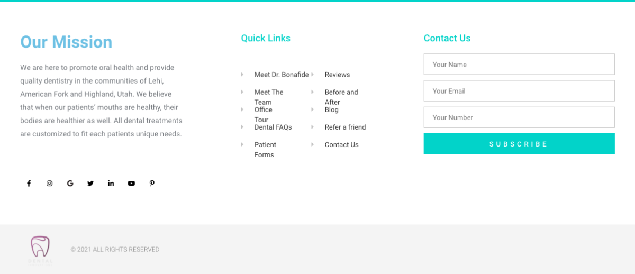Screen dimensions: 635x274
Task: Open the Patient Forms link
Action: 265,150
